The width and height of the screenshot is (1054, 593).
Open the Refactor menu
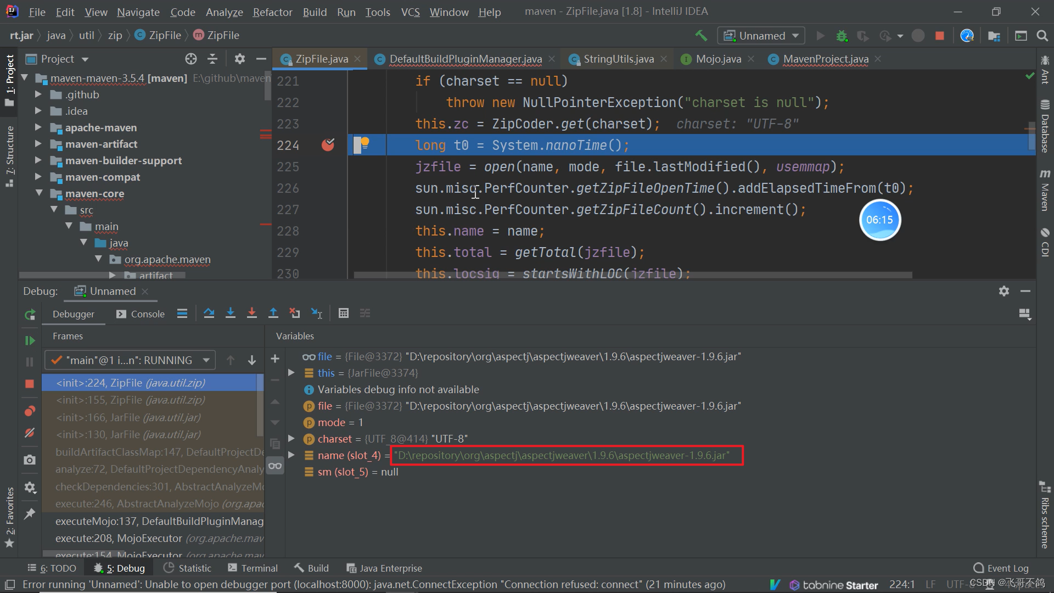[272, 12]
